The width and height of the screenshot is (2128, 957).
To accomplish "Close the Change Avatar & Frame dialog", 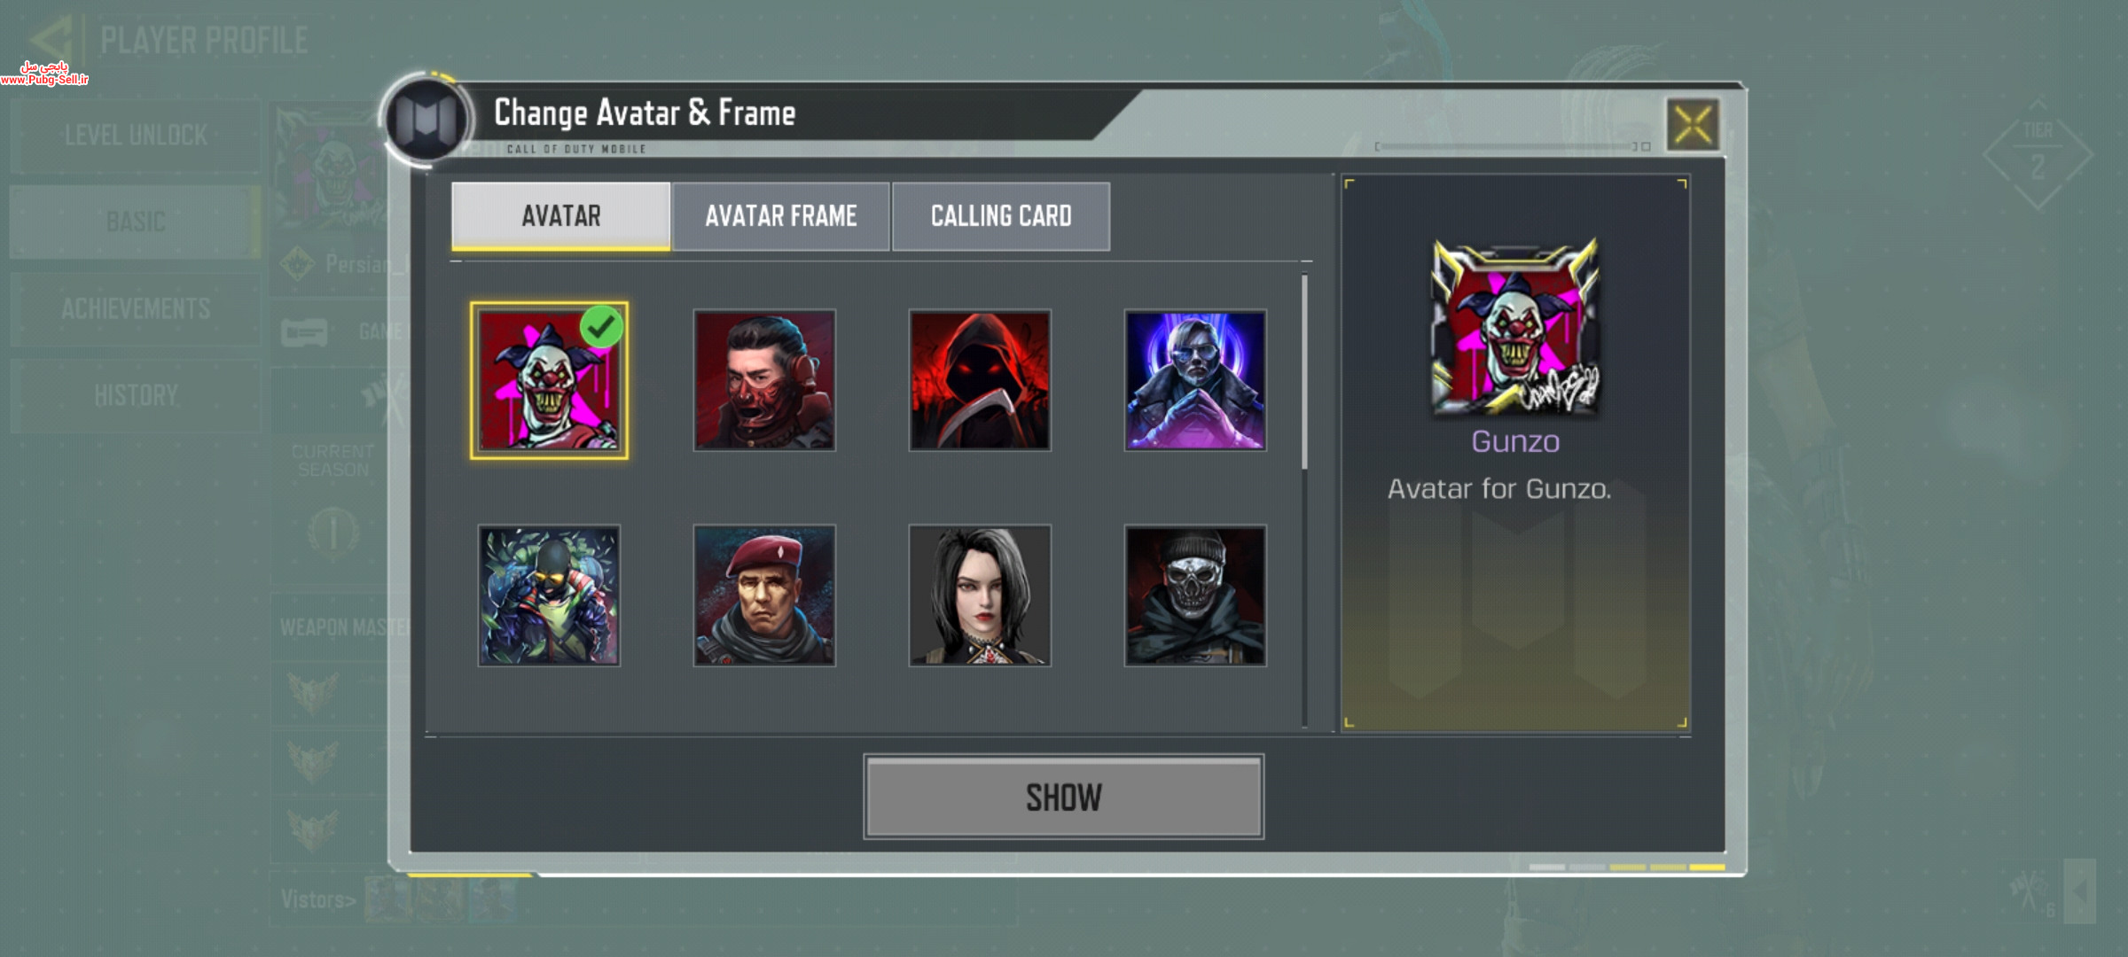I will tap(1693, 124).
